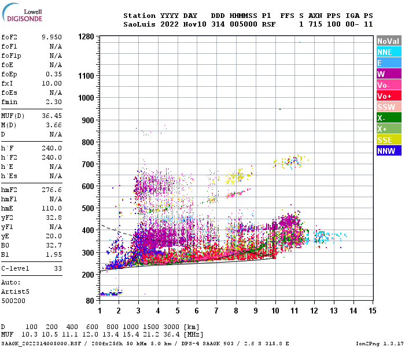This screenshot has width=405, height=347.
Task: Click the 10 MHz x-axis label
Action: [x=275, y=311]
